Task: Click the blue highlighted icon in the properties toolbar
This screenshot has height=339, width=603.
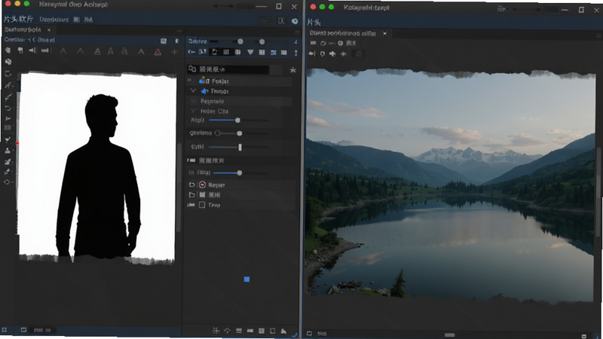Action: point(273,52)
